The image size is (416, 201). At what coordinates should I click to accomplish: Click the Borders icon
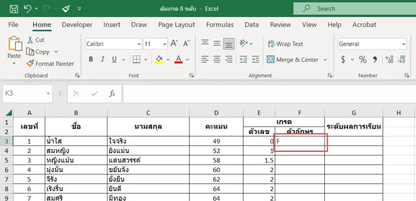[x=136, y=59]
